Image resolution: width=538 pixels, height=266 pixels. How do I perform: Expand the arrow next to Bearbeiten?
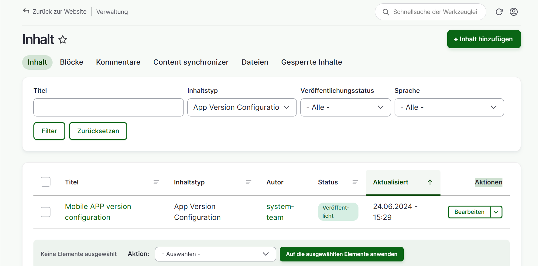[496, 212]
